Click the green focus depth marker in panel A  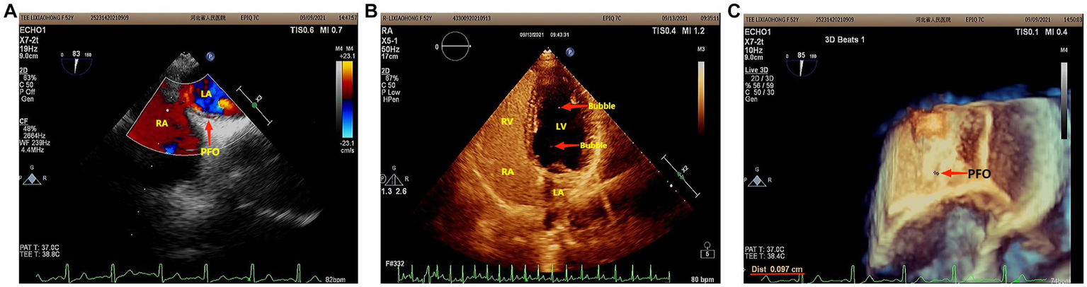coord(254,105)
